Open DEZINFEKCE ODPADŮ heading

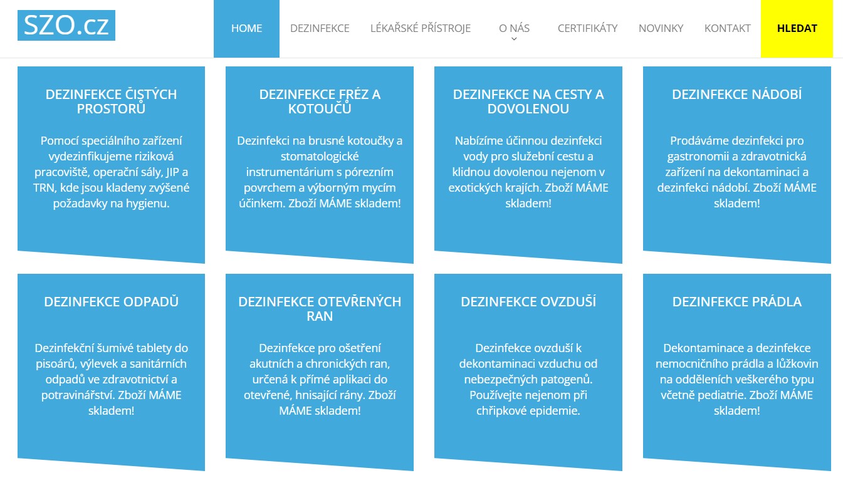pos(111,302)
